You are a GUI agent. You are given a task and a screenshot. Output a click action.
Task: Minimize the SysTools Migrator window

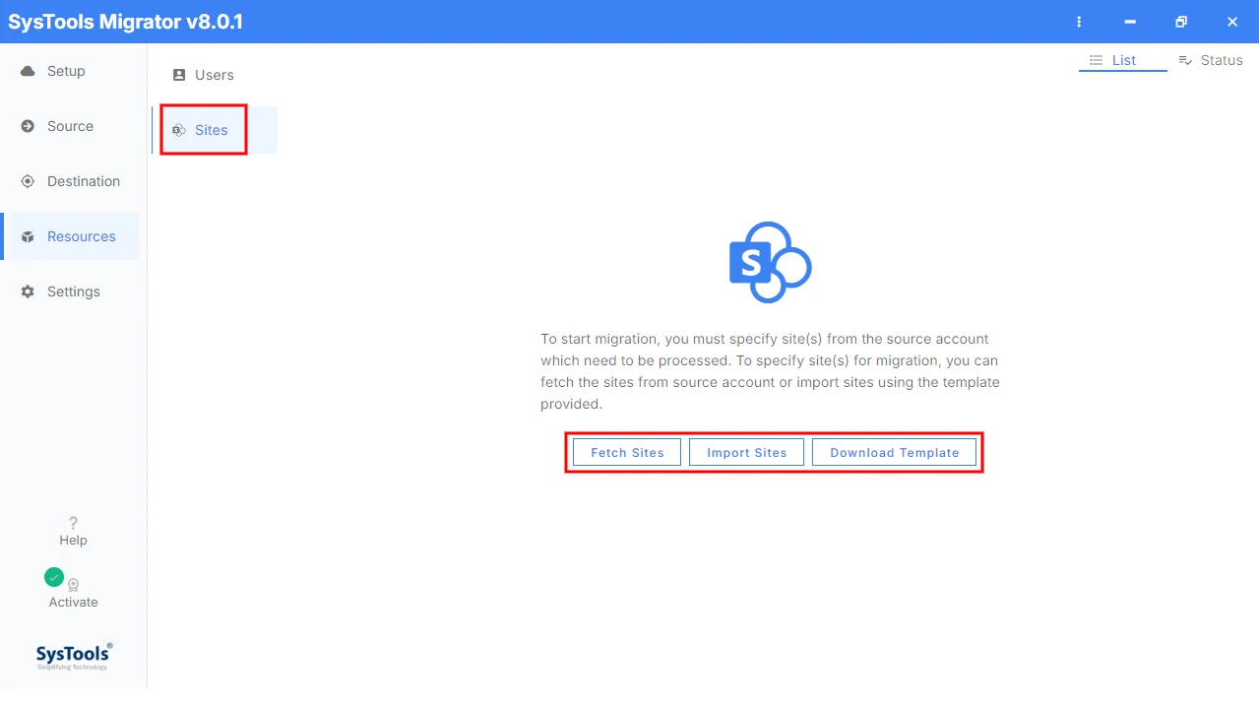coord(1130,22)
